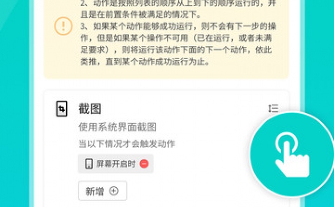This screenshot has width=334, height=207.
Task: Open the 截图 action title
Action: 90,109
